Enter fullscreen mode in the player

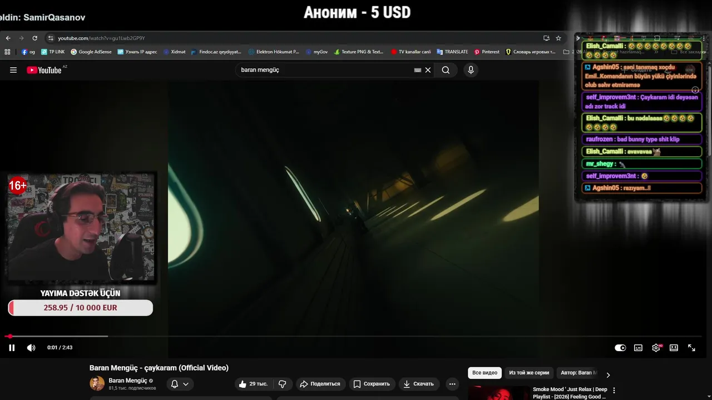[x=691, y=348]
